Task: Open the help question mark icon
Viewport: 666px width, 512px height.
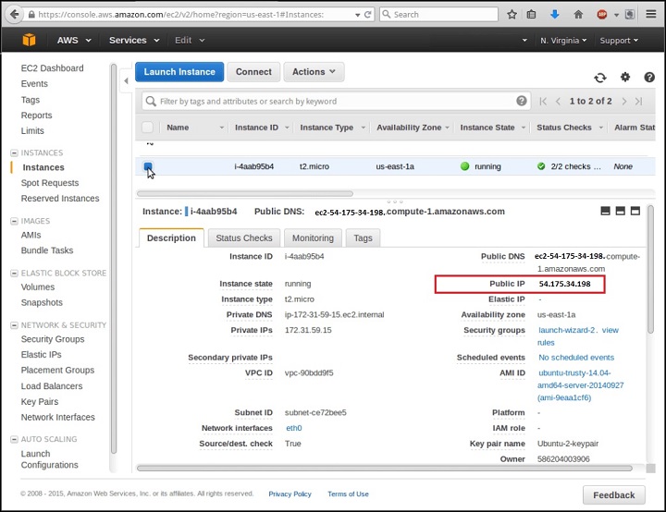Action: [x=649, y=78]
